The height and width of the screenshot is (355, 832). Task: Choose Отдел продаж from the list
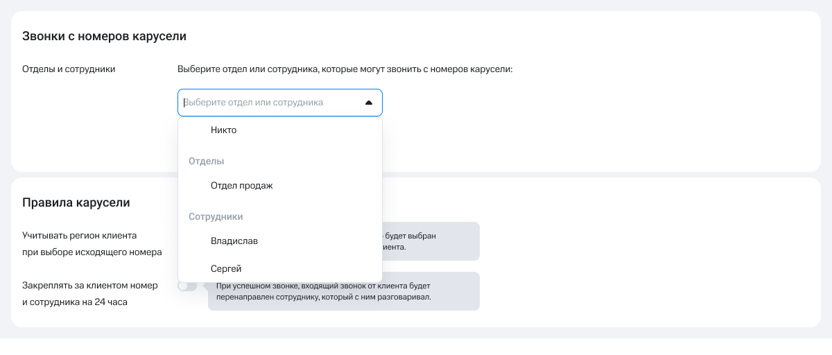click(x=241, y=186)
